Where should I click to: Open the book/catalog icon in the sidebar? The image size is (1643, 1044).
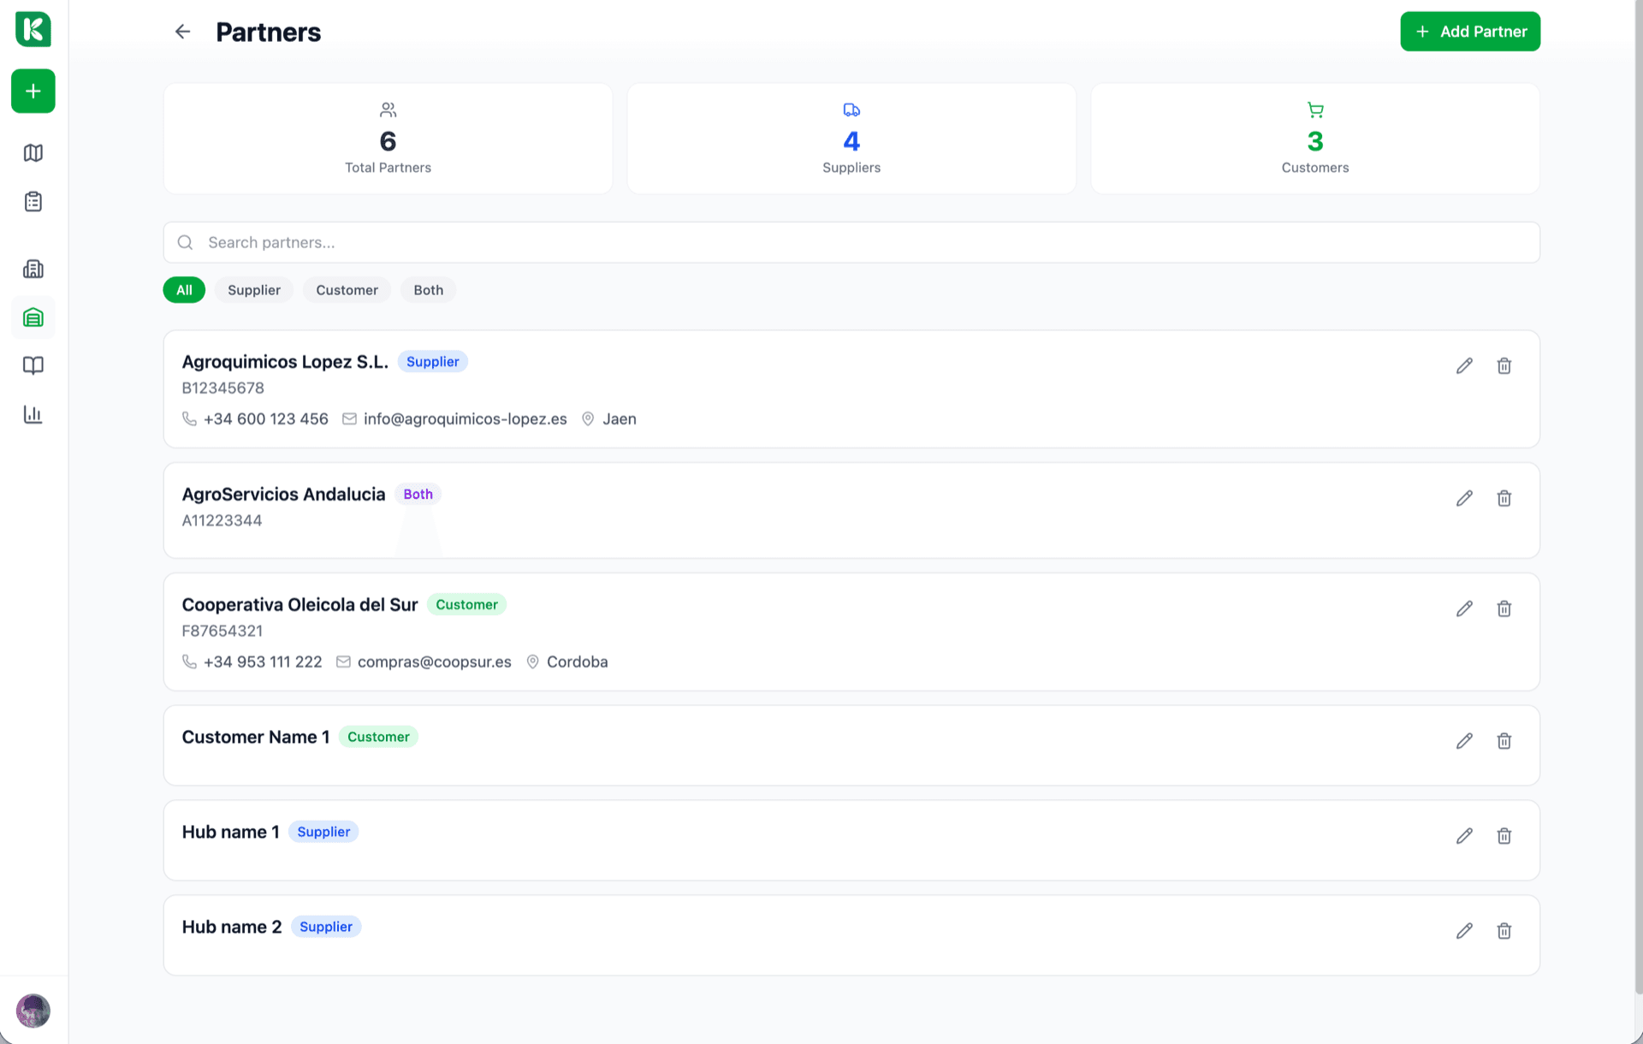coord(33,365)
